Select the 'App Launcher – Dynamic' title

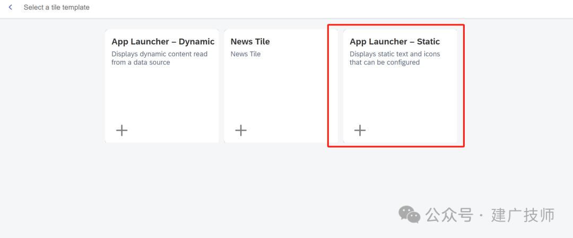(x=163, y=42)
